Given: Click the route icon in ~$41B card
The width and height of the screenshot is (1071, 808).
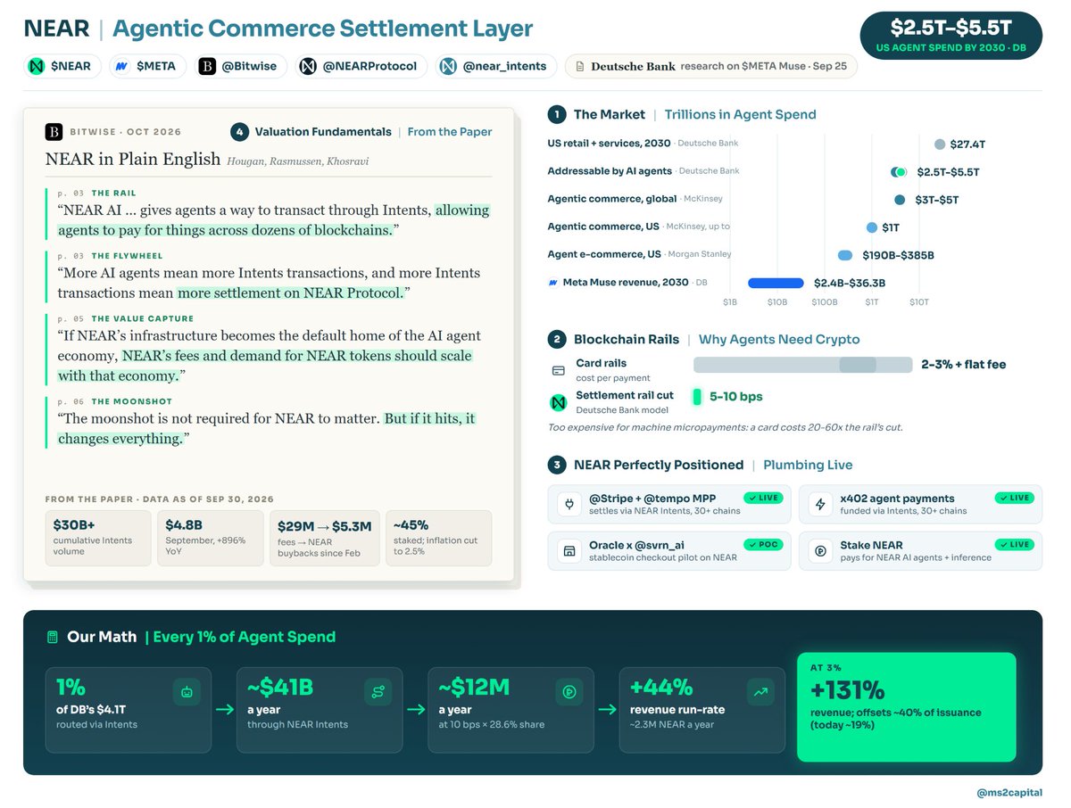Looking at the screenshot, I should [378, 691].
